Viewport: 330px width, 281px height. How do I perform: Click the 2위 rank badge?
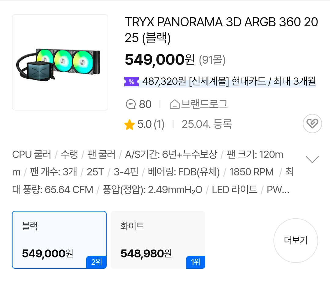point(96,262)
